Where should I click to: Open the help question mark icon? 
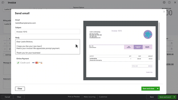pyautogui.click(x=169, y=2)
